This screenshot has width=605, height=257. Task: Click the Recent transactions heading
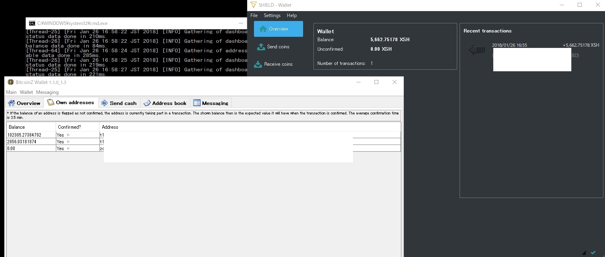487,31
